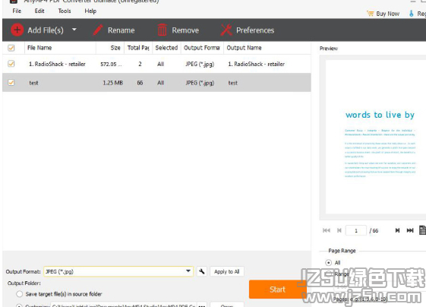426x307 pixels.
Task: Click the 1.25 MB size cell
Action: 112,83
